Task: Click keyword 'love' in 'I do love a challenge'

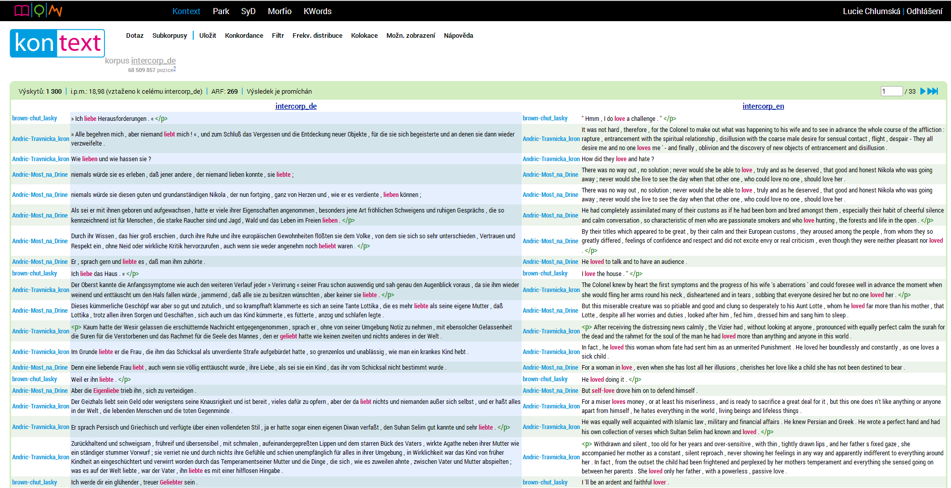Action: coord(620,119)
